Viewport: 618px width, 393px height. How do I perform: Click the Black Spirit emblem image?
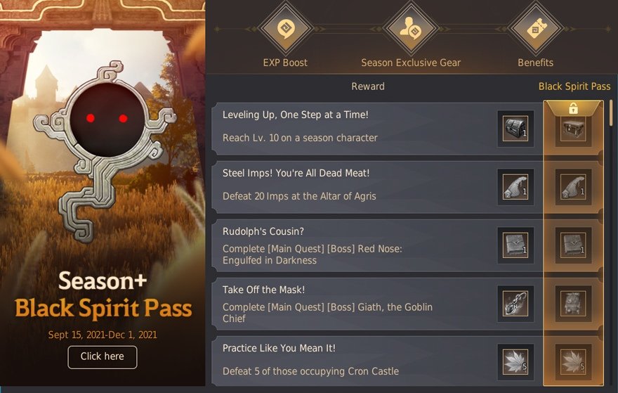tap(105, 151)
